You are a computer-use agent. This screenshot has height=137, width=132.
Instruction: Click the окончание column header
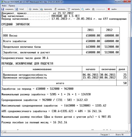[108, 69]
